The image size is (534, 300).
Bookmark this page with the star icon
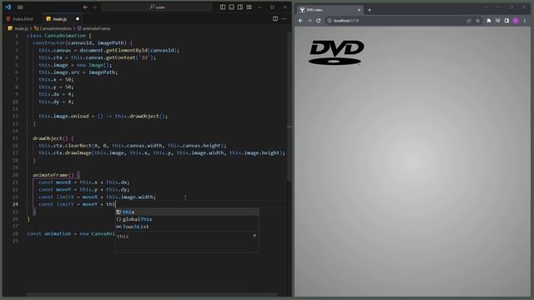coord(478,21)
